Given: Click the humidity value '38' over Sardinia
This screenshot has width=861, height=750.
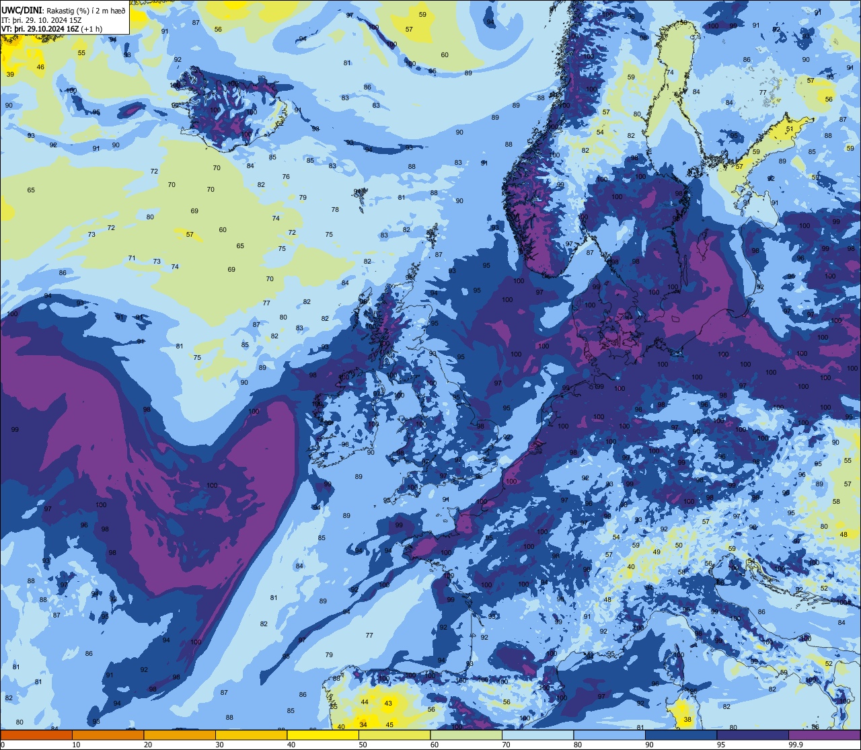Looking at the screenshot, I should 687,719.
